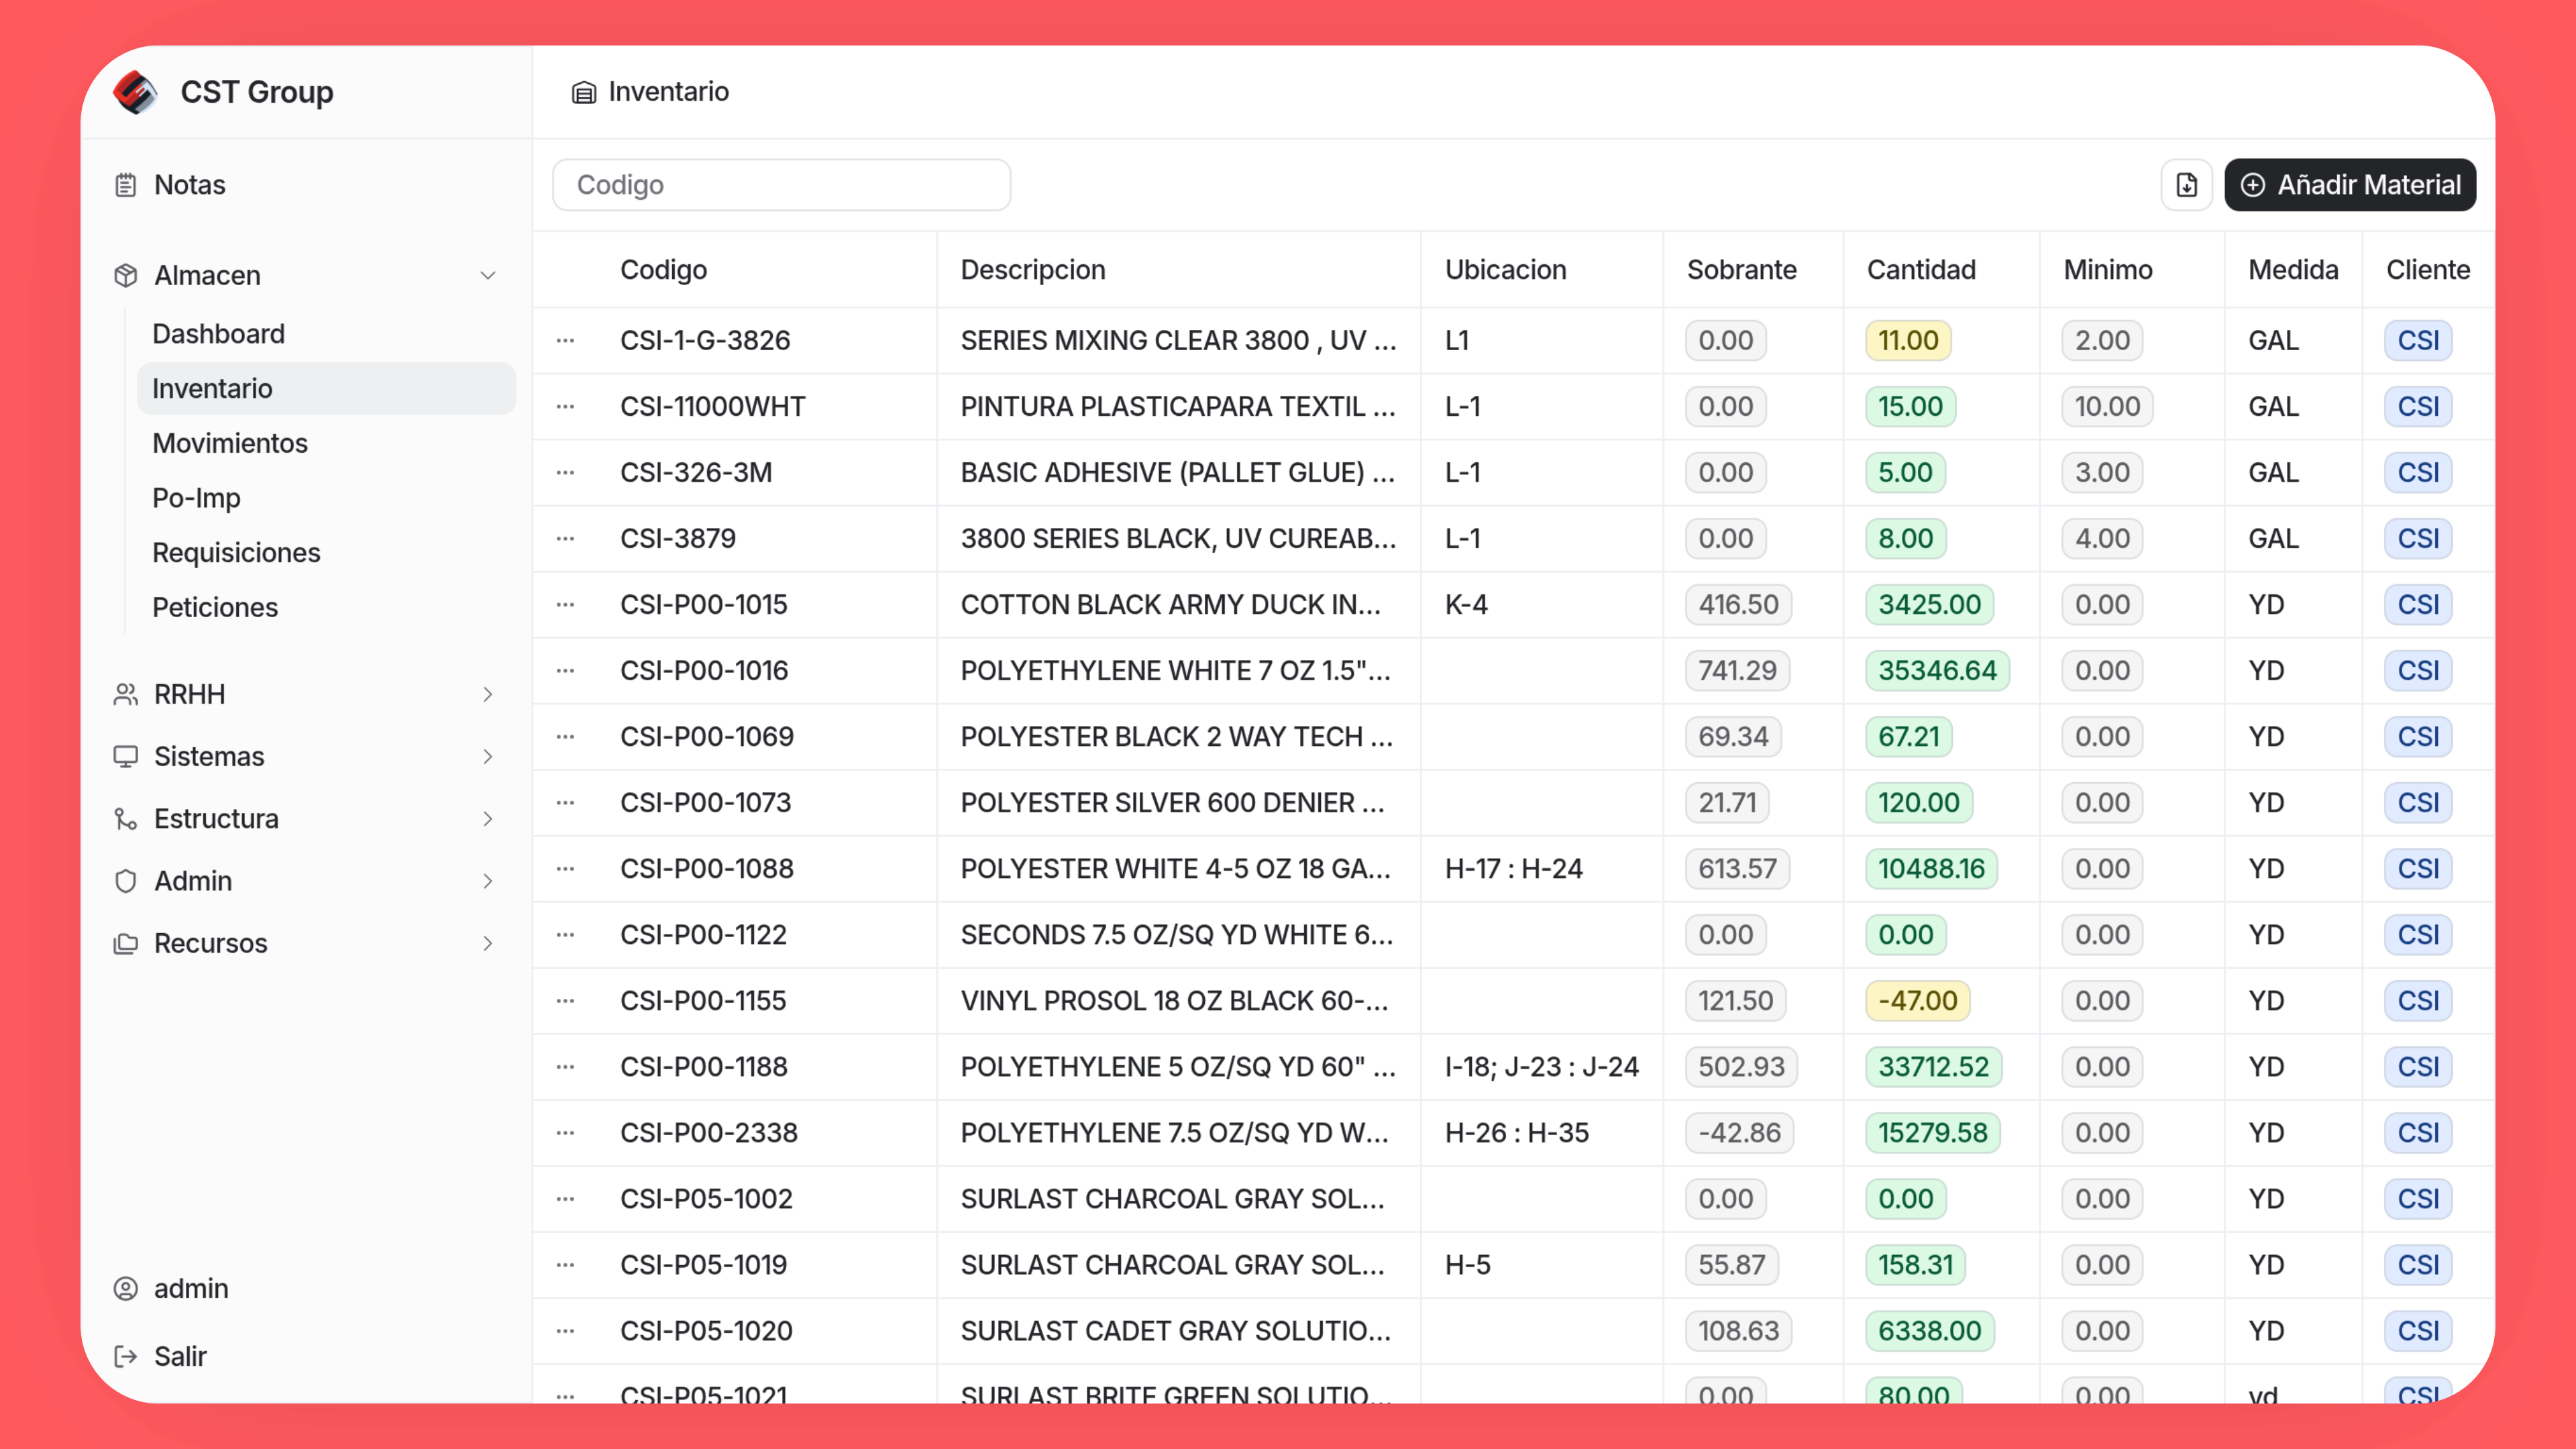Image resolution: width=2576 pixels, height=1449 pixels.
Task: Open the Movimientos page
Action: 230,443
